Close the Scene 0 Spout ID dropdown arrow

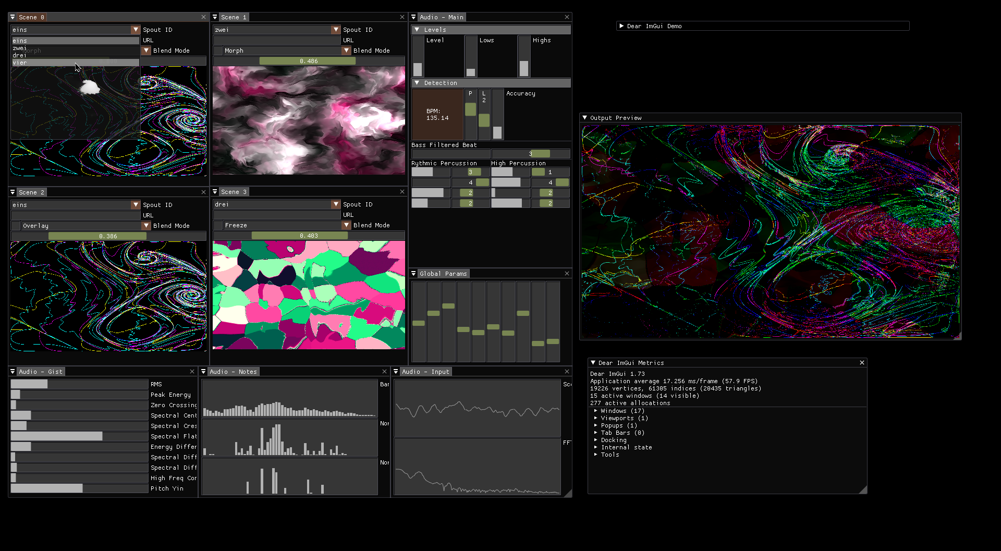(x=136, y=30)
